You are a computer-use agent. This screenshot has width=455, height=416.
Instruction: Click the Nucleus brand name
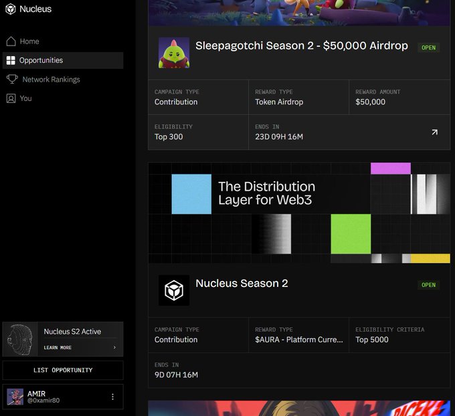(35, 9)
